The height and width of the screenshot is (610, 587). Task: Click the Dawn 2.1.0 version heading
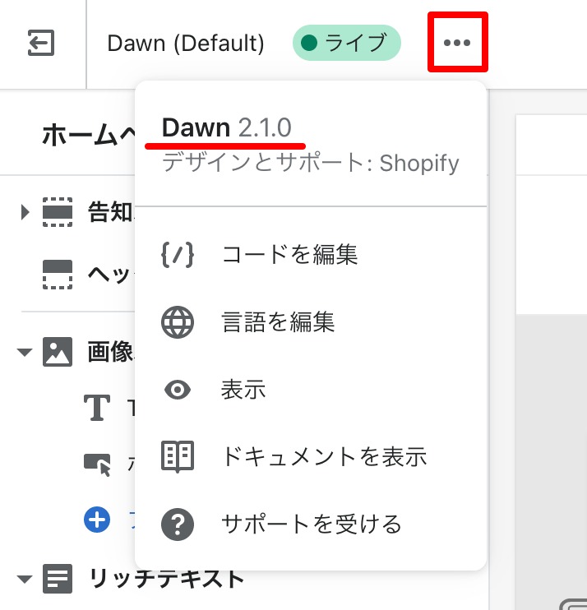(x=226, y=127)
